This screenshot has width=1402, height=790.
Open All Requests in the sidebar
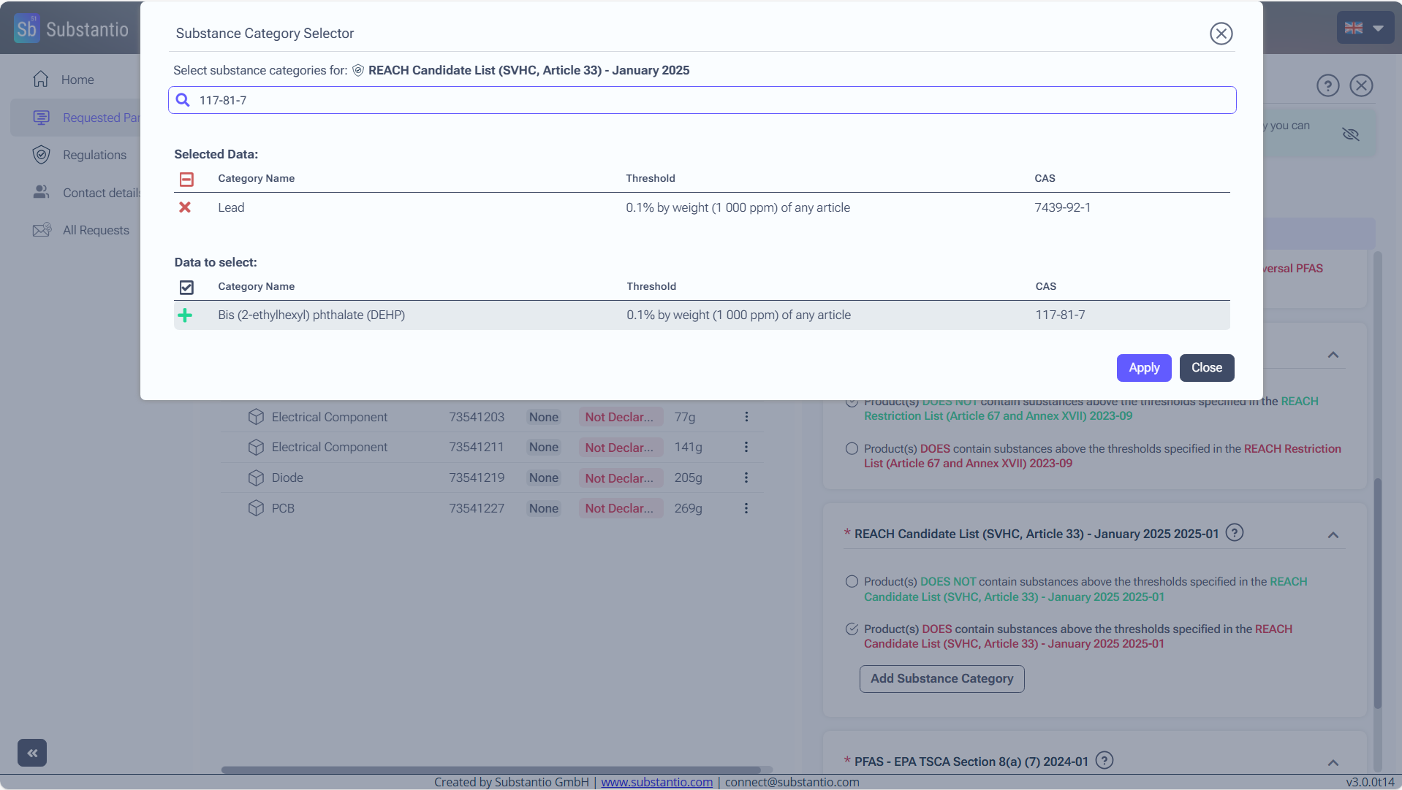tap(96, 230)
